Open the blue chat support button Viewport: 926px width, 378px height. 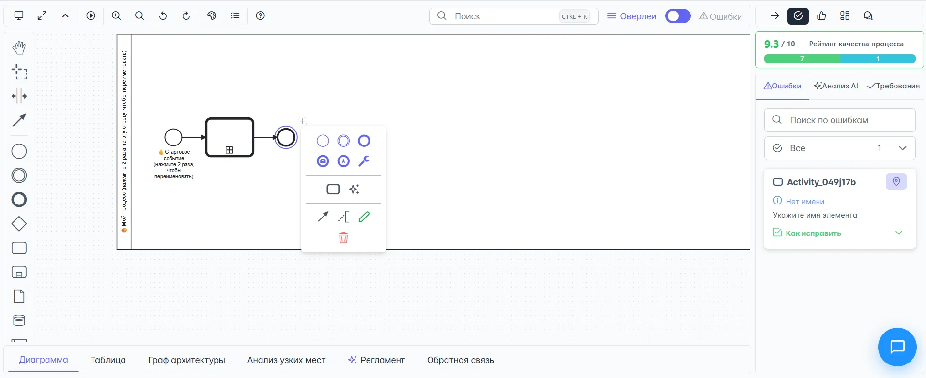pos(897,347)
